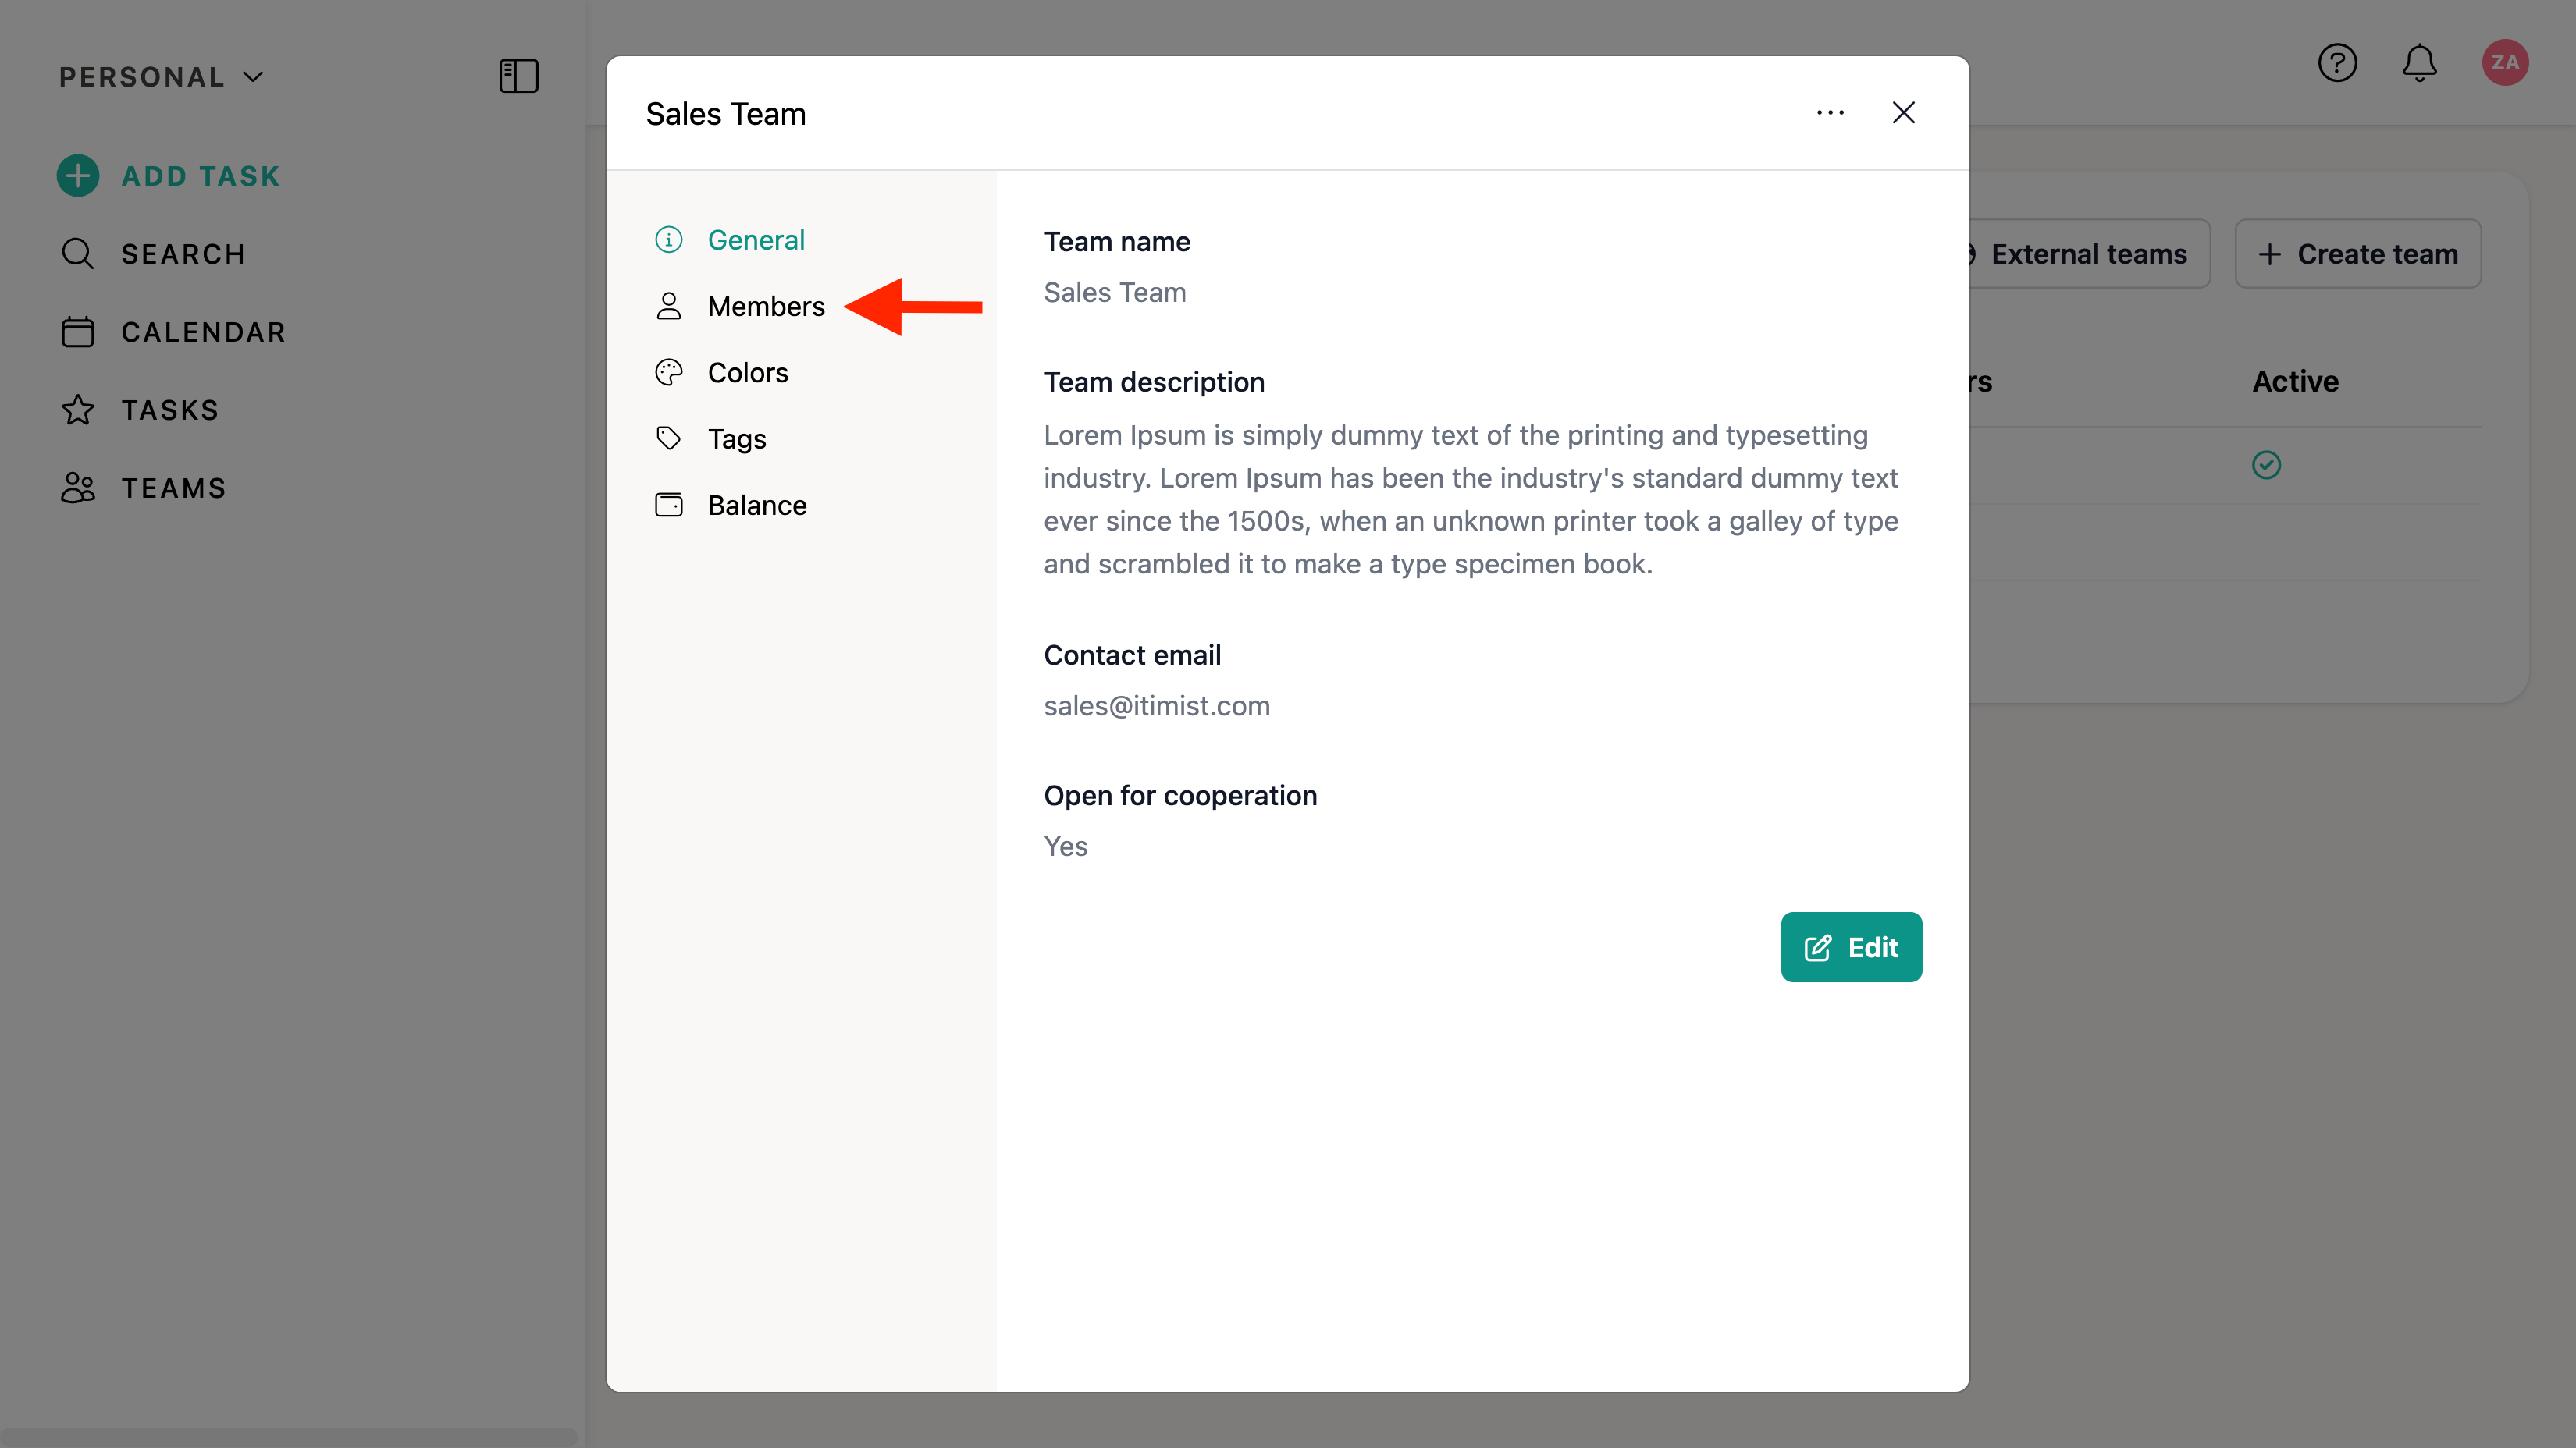Open the help question mark icon
Screen dimensions: 2576x1448
pyautogui.click(x=2337, y=63)
